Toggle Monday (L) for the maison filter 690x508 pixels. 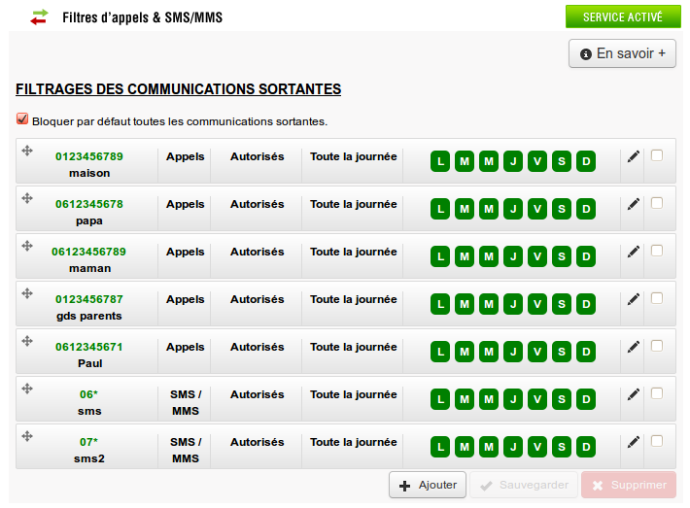[x=440, y=161]
